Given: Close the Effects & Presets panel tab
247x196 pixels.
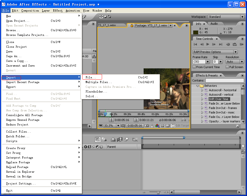Looking at the screenshot, I should (x=221, y=76).
